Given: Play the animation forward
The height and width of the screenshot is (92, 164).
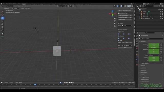Looking at the screenshot, I should point(69,83).
